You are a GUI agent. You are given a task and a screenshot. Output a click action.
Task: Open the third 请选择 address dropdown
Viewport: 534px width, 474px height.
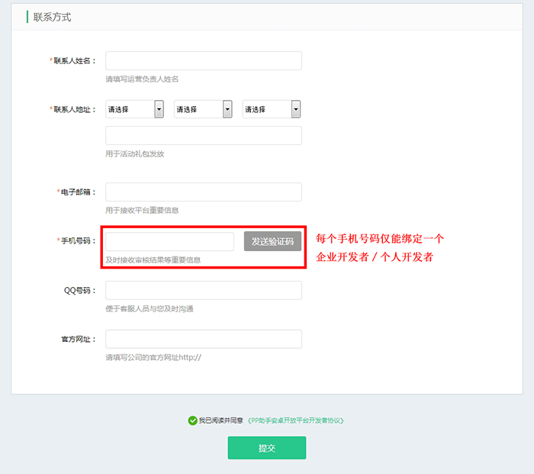[271, 109]
